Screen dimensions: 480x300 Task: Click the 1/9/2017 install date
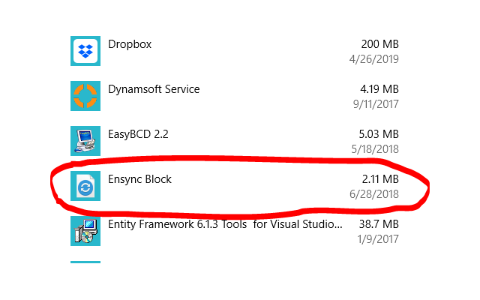pyautogui.click(x=377, y=238)
